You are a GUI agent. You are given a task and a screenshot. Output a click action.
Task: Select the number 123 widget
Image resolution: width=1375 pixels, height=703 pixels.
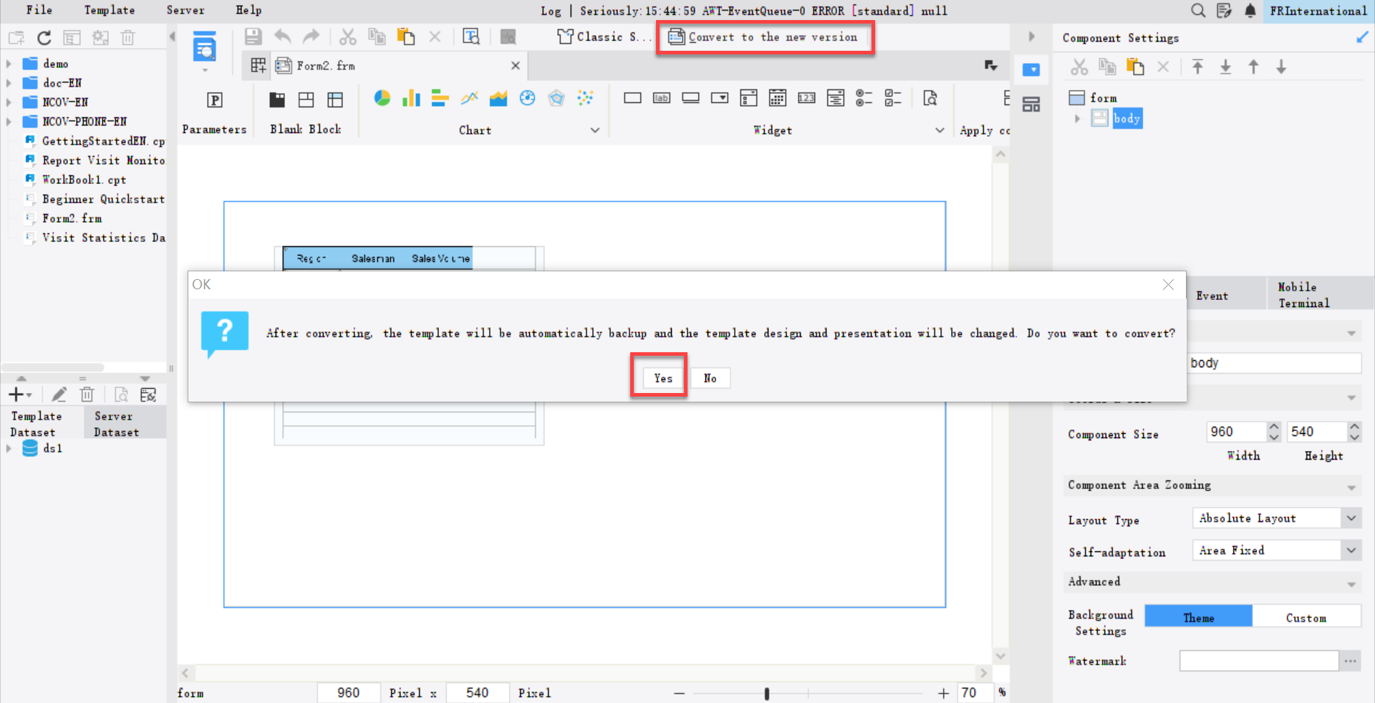[806, 98]
